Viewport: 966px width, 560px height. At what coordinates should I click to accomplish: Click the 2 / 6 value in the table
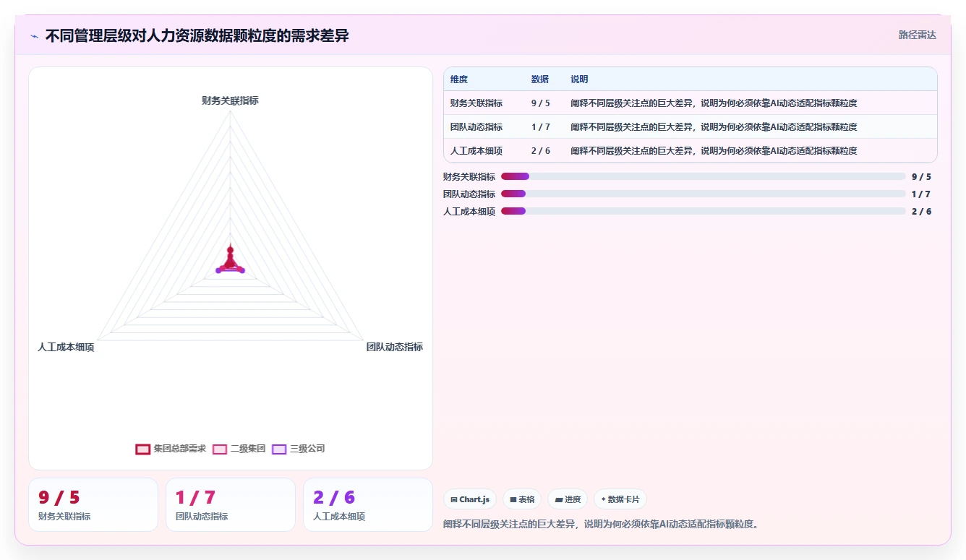(541, 151)
